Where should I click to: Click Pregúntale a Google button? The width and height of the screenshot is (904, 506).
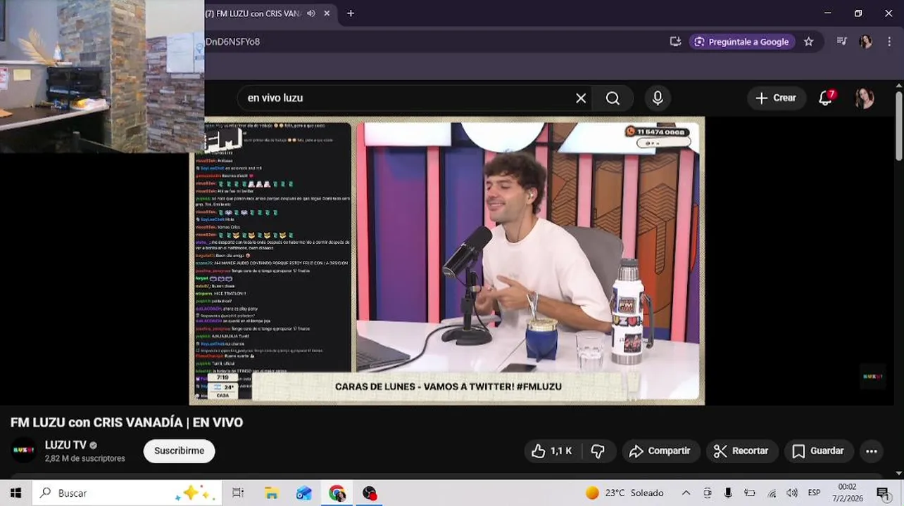pos(741,41)
